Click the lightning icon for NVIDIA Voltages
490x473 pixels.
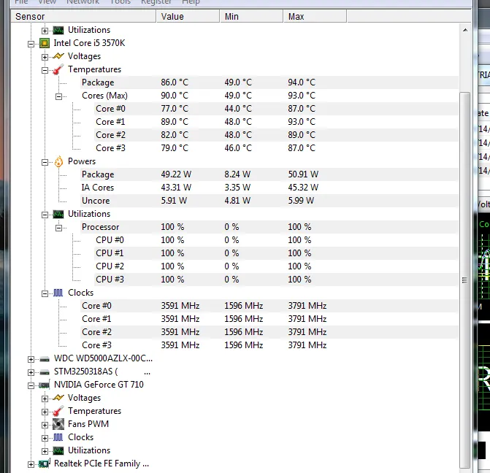[58, 398]
